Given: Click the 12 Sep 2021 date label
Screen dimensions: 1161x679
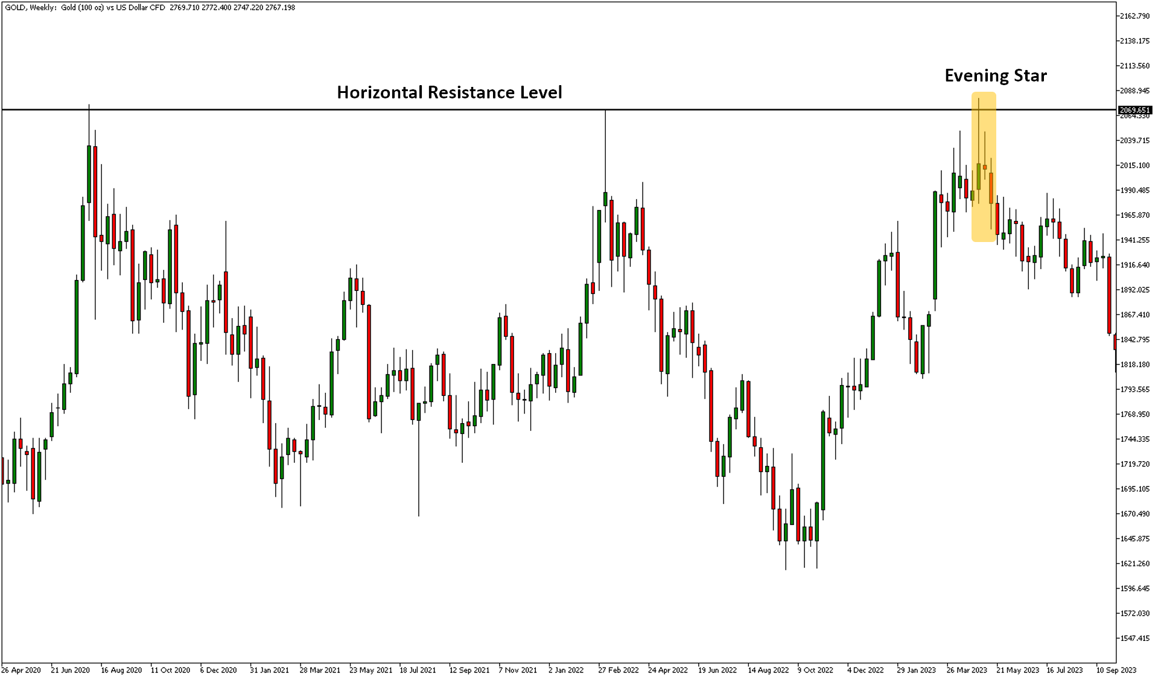Looking at the screenshot, I should click(x=469, y=670).
